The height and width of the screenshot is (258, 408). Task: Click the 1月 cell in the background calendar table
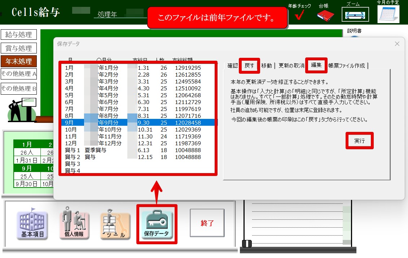pos(27,145)
